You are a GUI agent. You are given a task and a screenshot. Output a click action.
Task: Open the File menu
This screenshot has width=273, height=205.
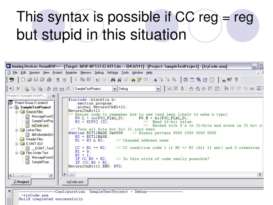pyautogui.click(x=15, y=73)
